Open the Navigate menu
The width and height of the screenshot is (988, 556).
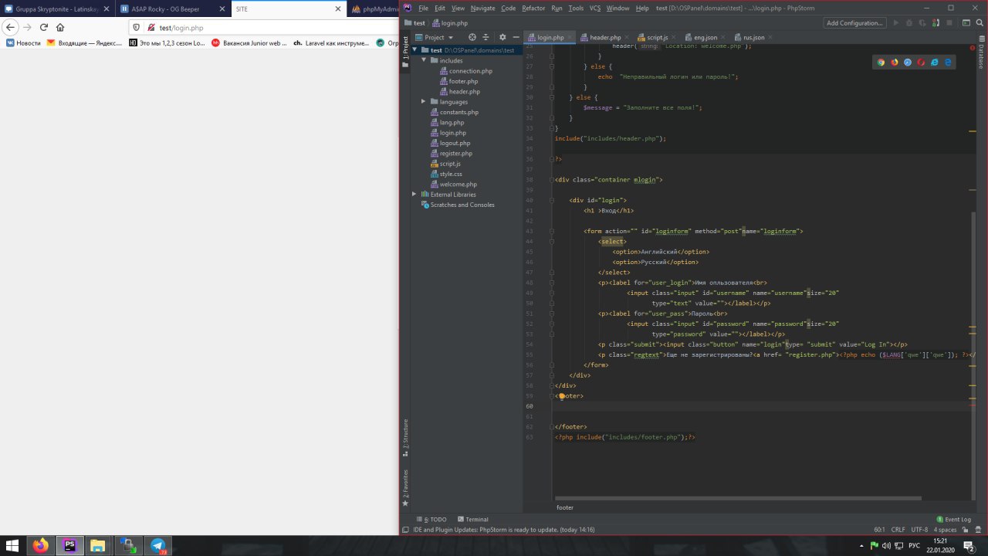[483, 8]
